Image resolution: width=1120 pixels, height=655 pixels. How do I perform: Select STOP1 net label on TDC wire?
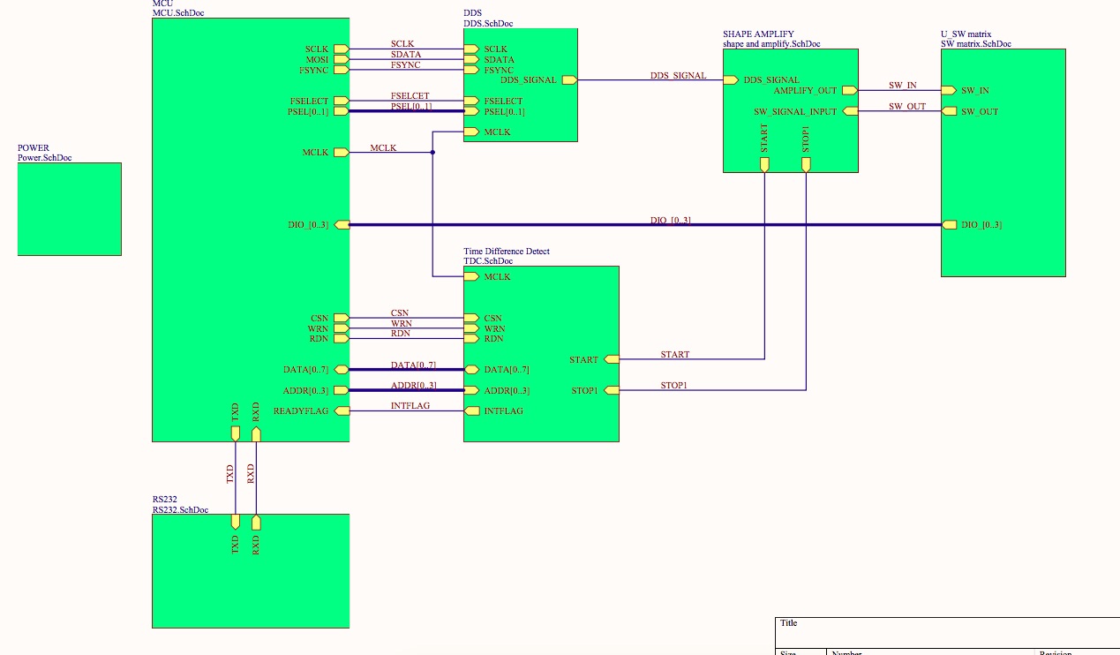point(674,386)
